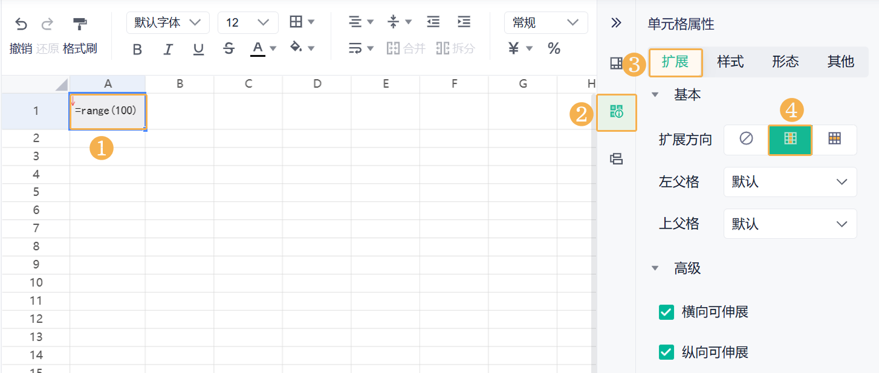Switch to the 其他 tab

click(x=840, y=61)
